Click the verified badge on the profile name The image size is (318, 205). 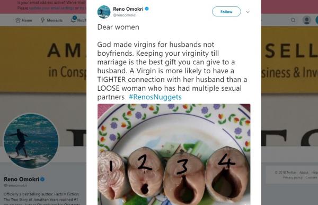point(42,179)
